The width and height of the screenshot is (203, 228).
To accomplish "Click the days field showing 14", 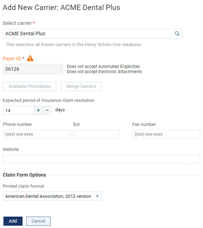I will tap(19, 110).
